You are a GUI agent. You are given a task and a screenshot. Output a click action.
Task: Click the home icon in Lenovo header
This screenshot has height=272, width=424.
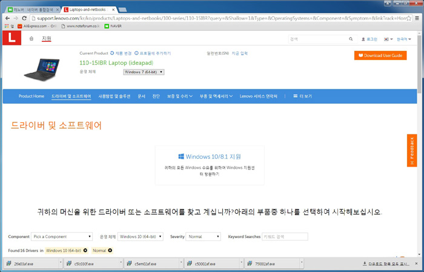point(31,39)
